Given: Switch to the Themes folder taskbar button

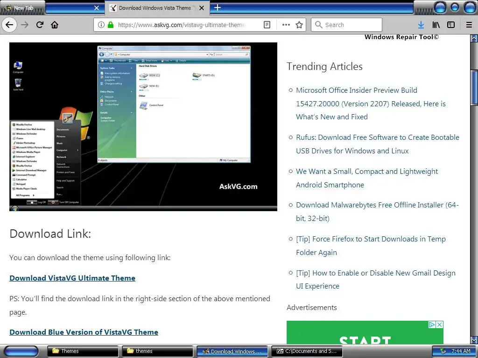Looking at the screenshot, I should pyautogui.click(x=83, y=351).
